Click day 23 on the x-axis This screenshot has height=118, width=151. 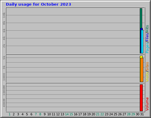[106, 114]
